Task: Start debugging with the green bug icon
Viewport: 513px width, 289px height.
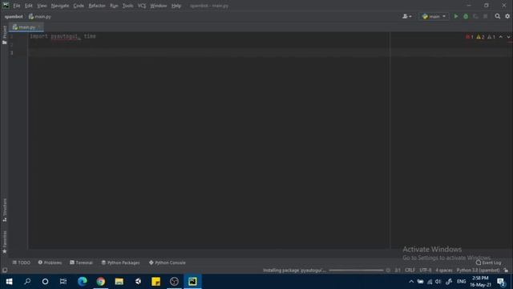Action: tap(466, 16)
